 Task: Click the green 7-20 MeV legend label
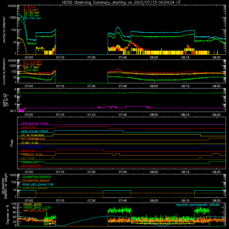point(31,70)
